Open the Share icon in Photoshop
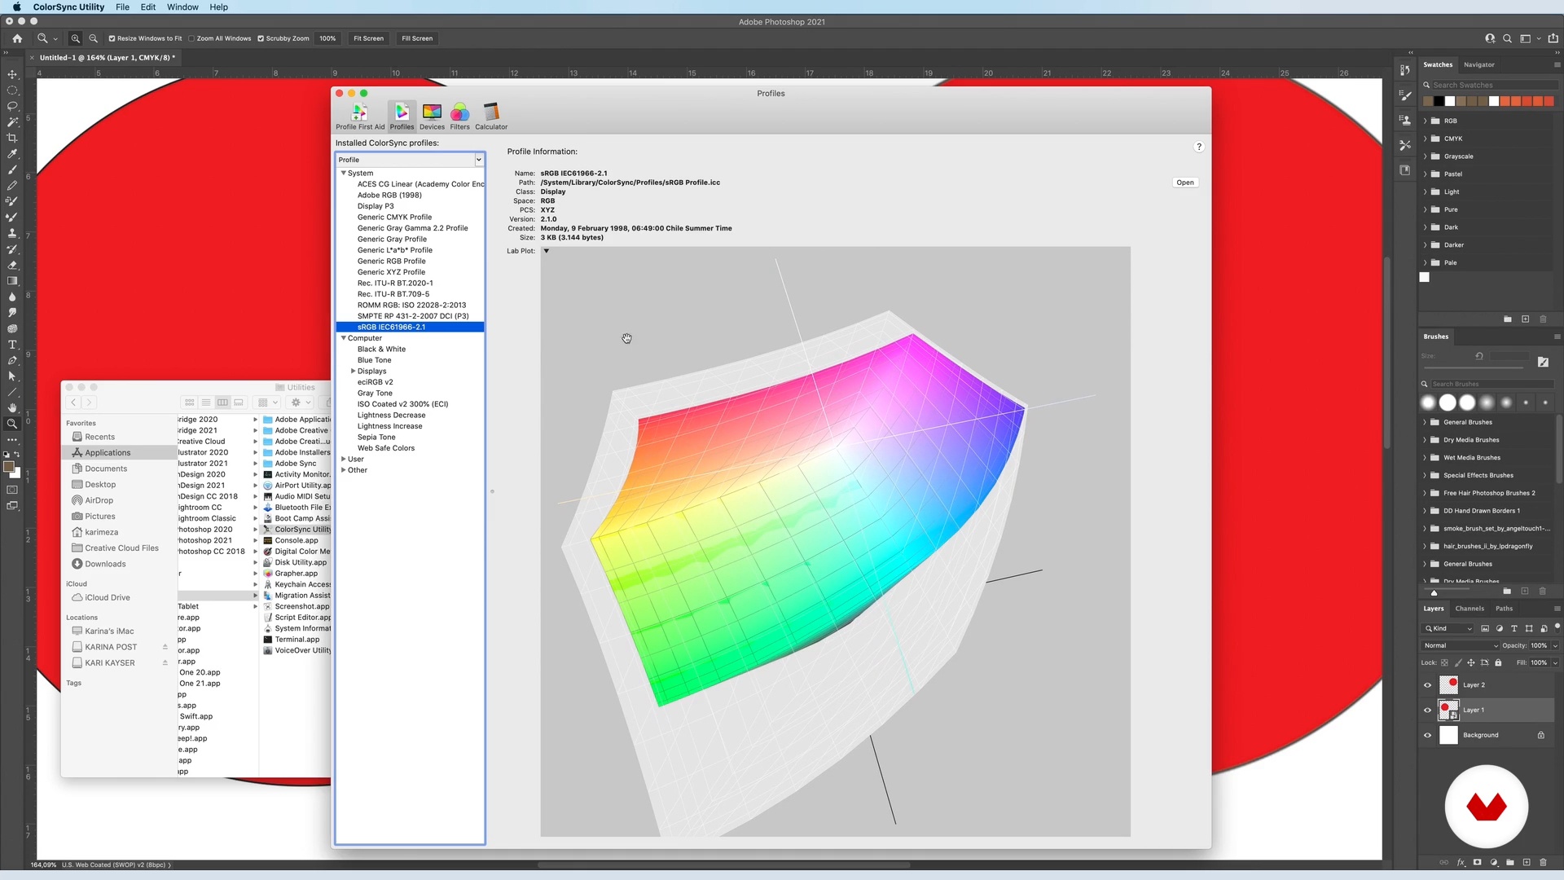This screenshot has width=1564, height=880. point(1553,38)
